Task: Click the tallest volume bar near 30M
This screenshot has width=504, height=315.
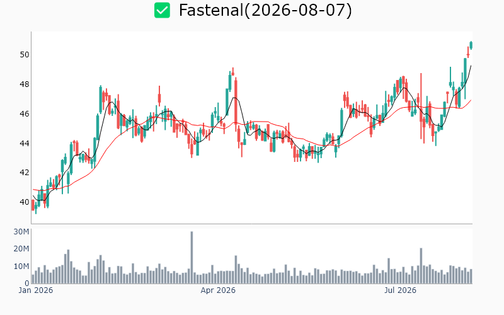Action: click(192, 258)
